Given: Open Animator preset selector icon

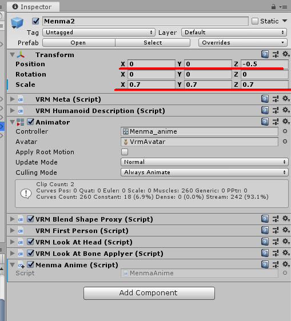Looking at the screenshot, I should 276,122.
